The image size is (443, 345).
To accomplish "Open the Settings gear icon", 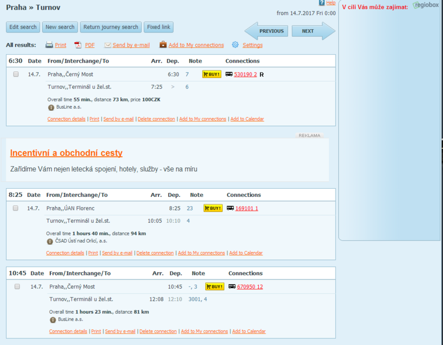I will (235, 45).
